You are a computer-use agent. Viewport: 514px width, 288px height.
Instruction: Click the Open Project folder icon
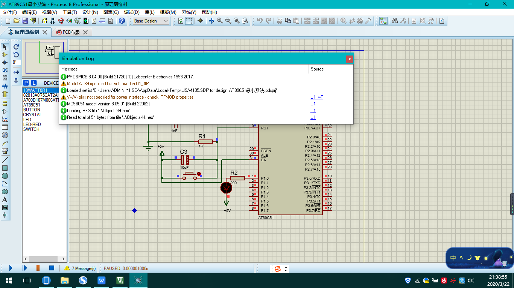[x=16, y=21]
